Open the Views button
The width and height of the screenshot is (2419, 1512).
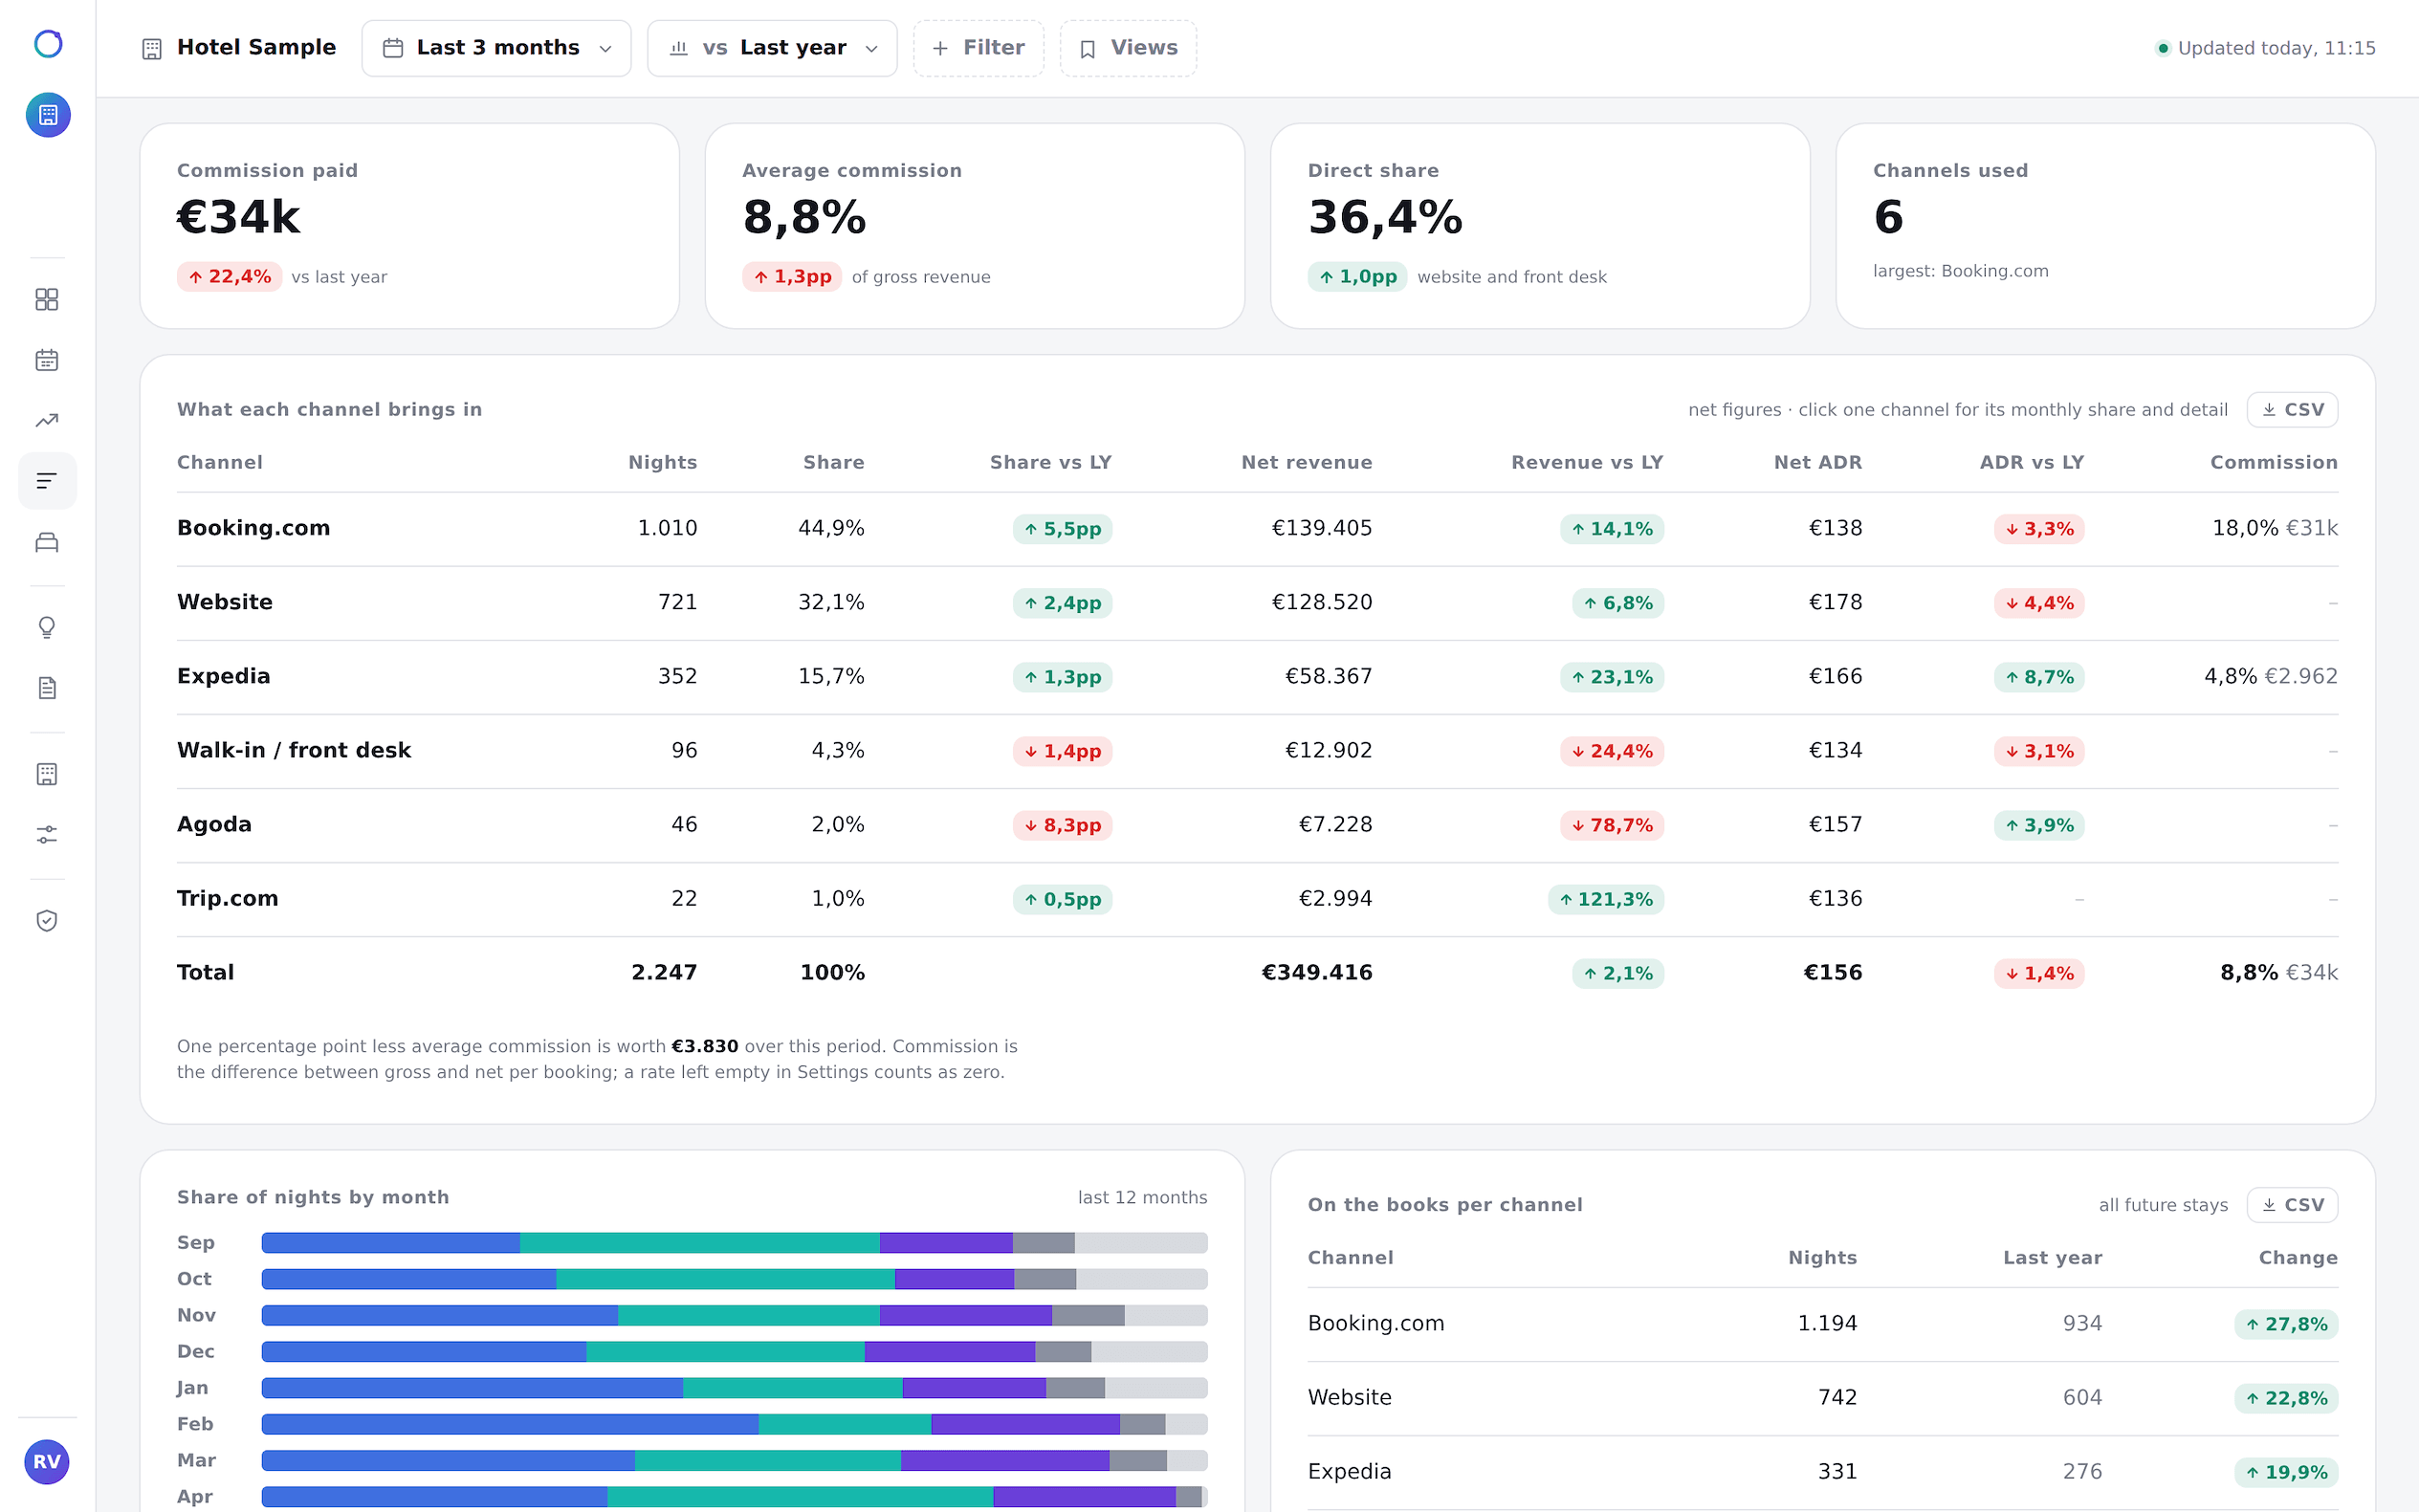1128,48
